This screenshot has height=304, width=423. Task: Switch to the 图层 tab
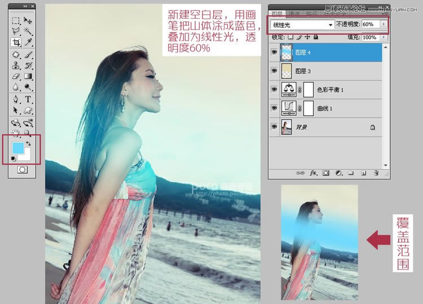point(277,13)
